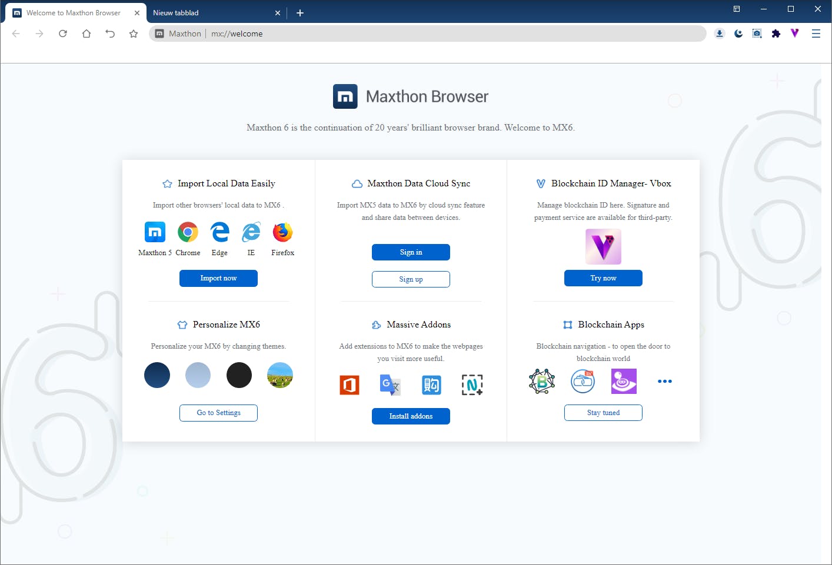832x565 pixels.
Task: Click the Blockchain ID Manager- Vbox heading
Action: [x=611, y=183]
